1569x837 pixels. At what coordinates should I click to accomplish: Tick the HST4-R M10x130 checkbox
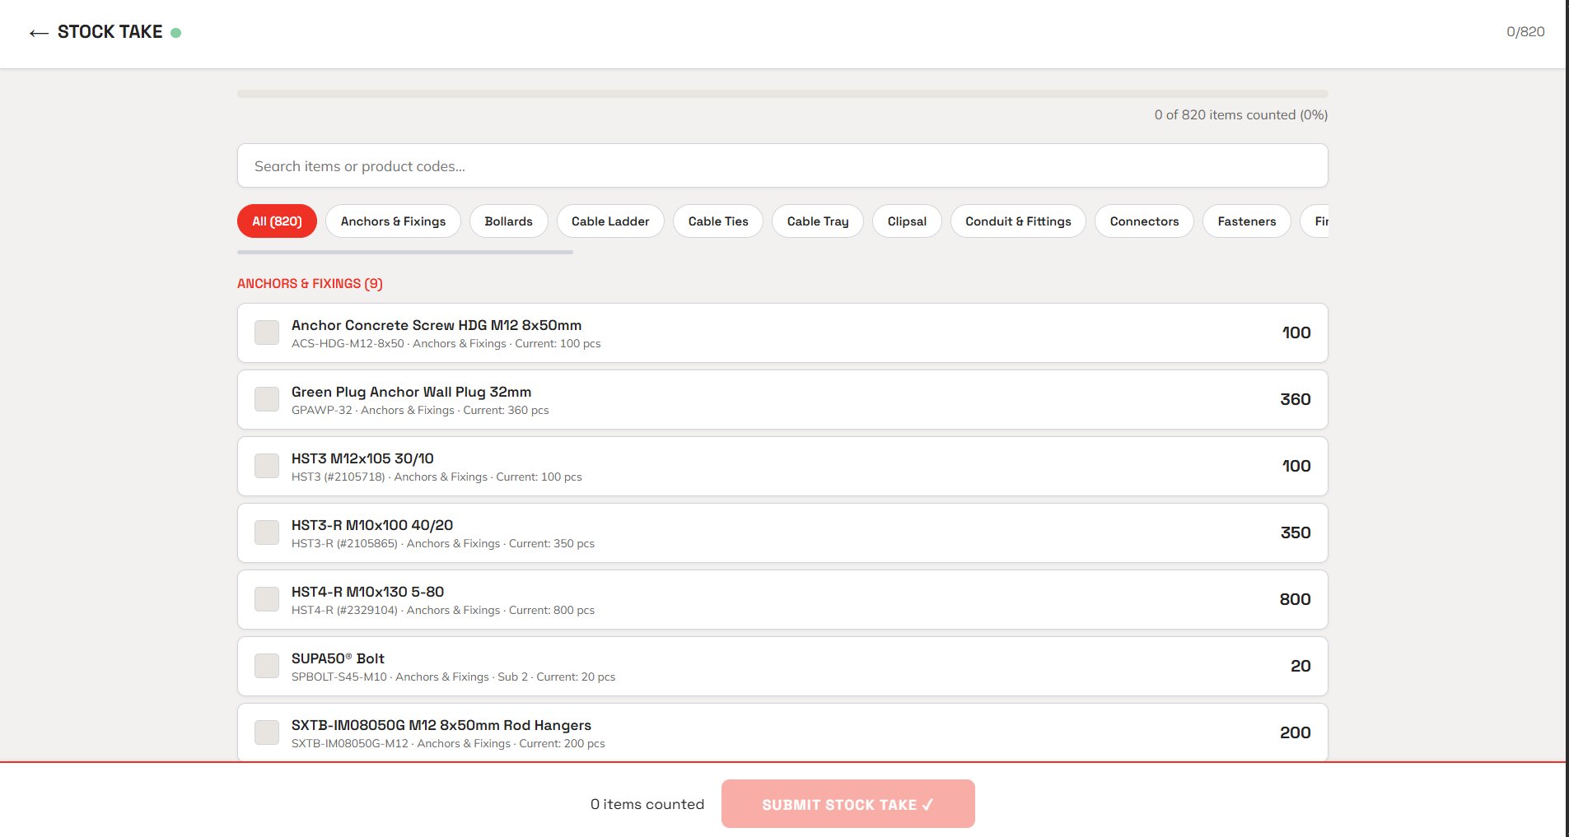[266, 599]
